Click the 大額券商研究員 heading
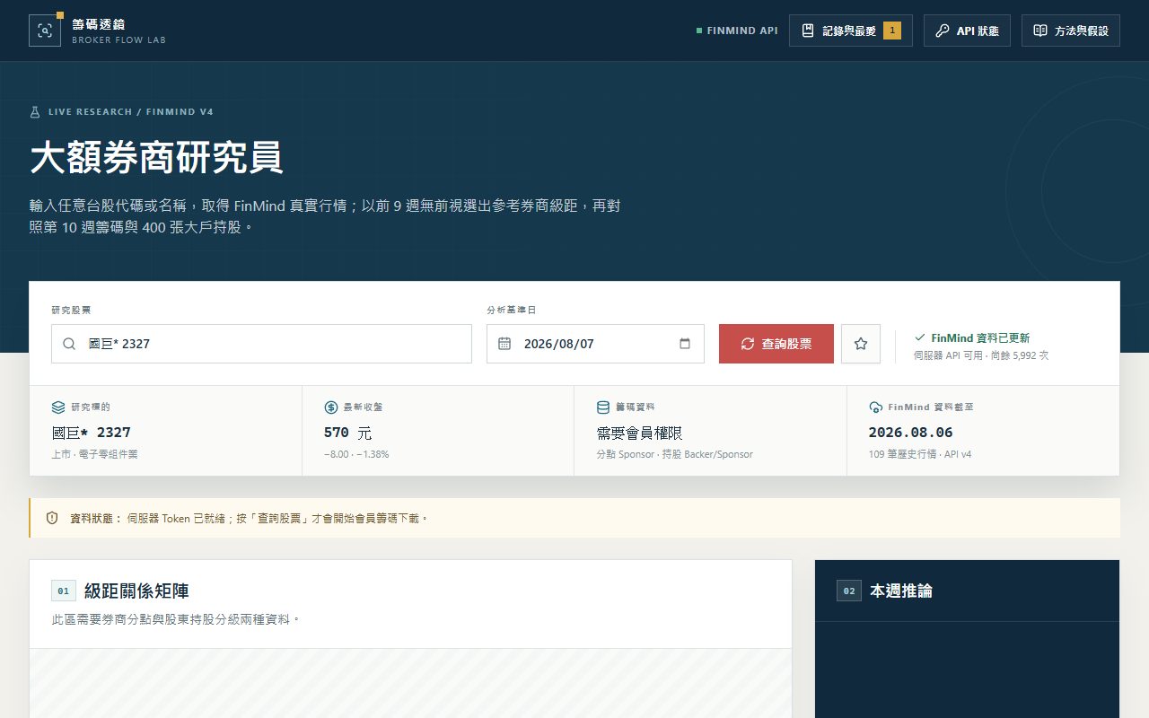The height and width of the screenshot is (718, 1149). tap(156, 157)
